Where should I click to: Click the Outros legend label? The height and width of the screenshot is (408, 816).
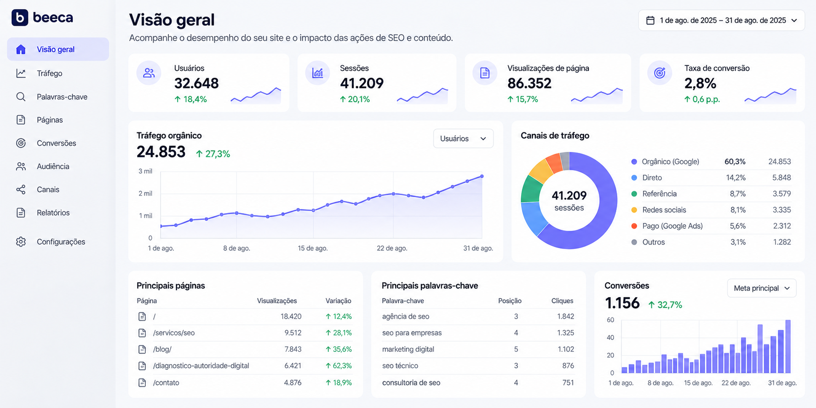coord(653,242)
